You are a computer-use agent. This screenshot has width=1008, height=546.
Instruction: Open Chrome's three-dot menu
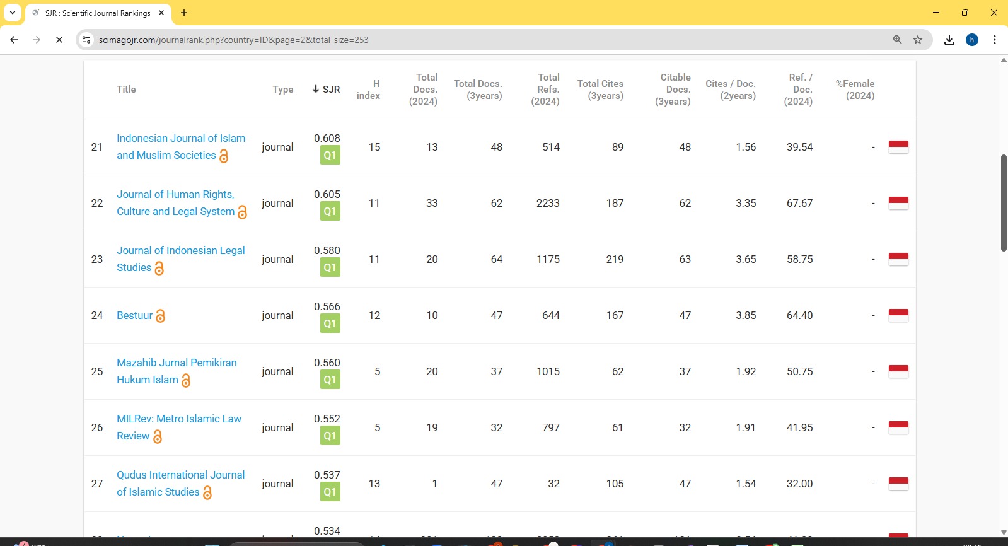(x=995, y=40)
